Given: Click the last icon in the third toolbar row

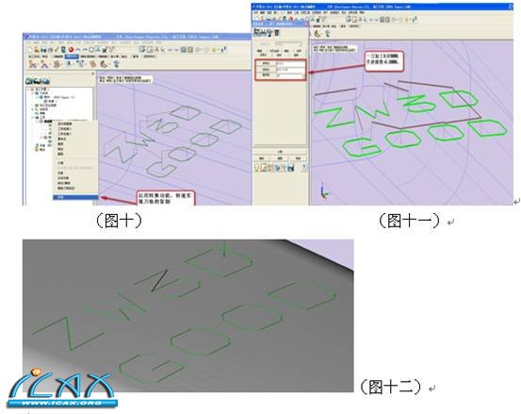Looking at the screenshot, I should tap(117, 64).
